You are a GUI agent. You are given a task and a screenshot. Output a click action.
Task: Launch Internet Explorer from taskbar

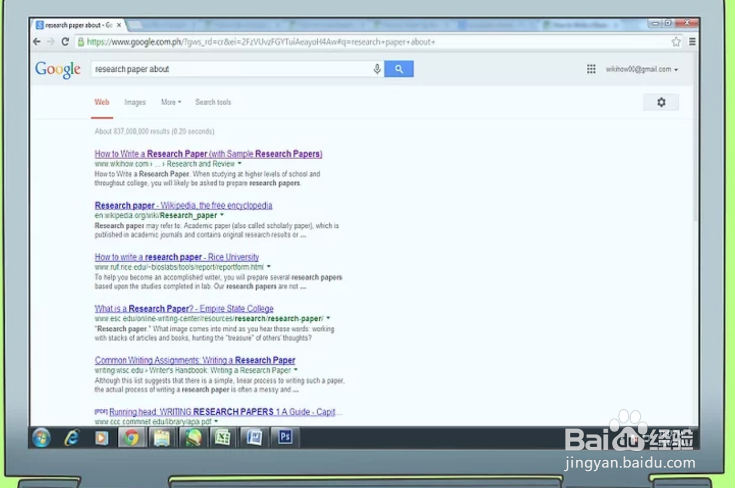point(72,437)
